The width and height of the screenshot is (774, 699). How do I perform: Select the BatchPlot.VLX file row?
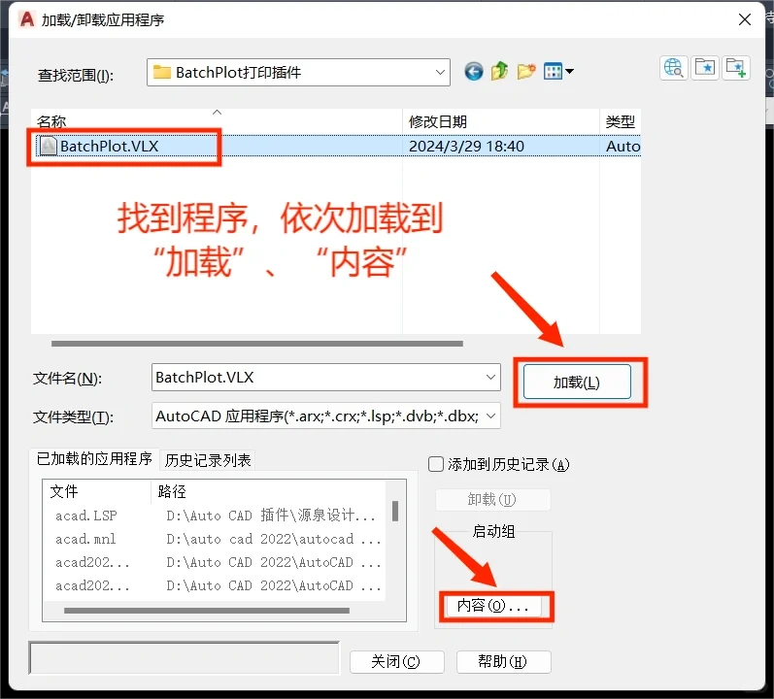(336, 147)
